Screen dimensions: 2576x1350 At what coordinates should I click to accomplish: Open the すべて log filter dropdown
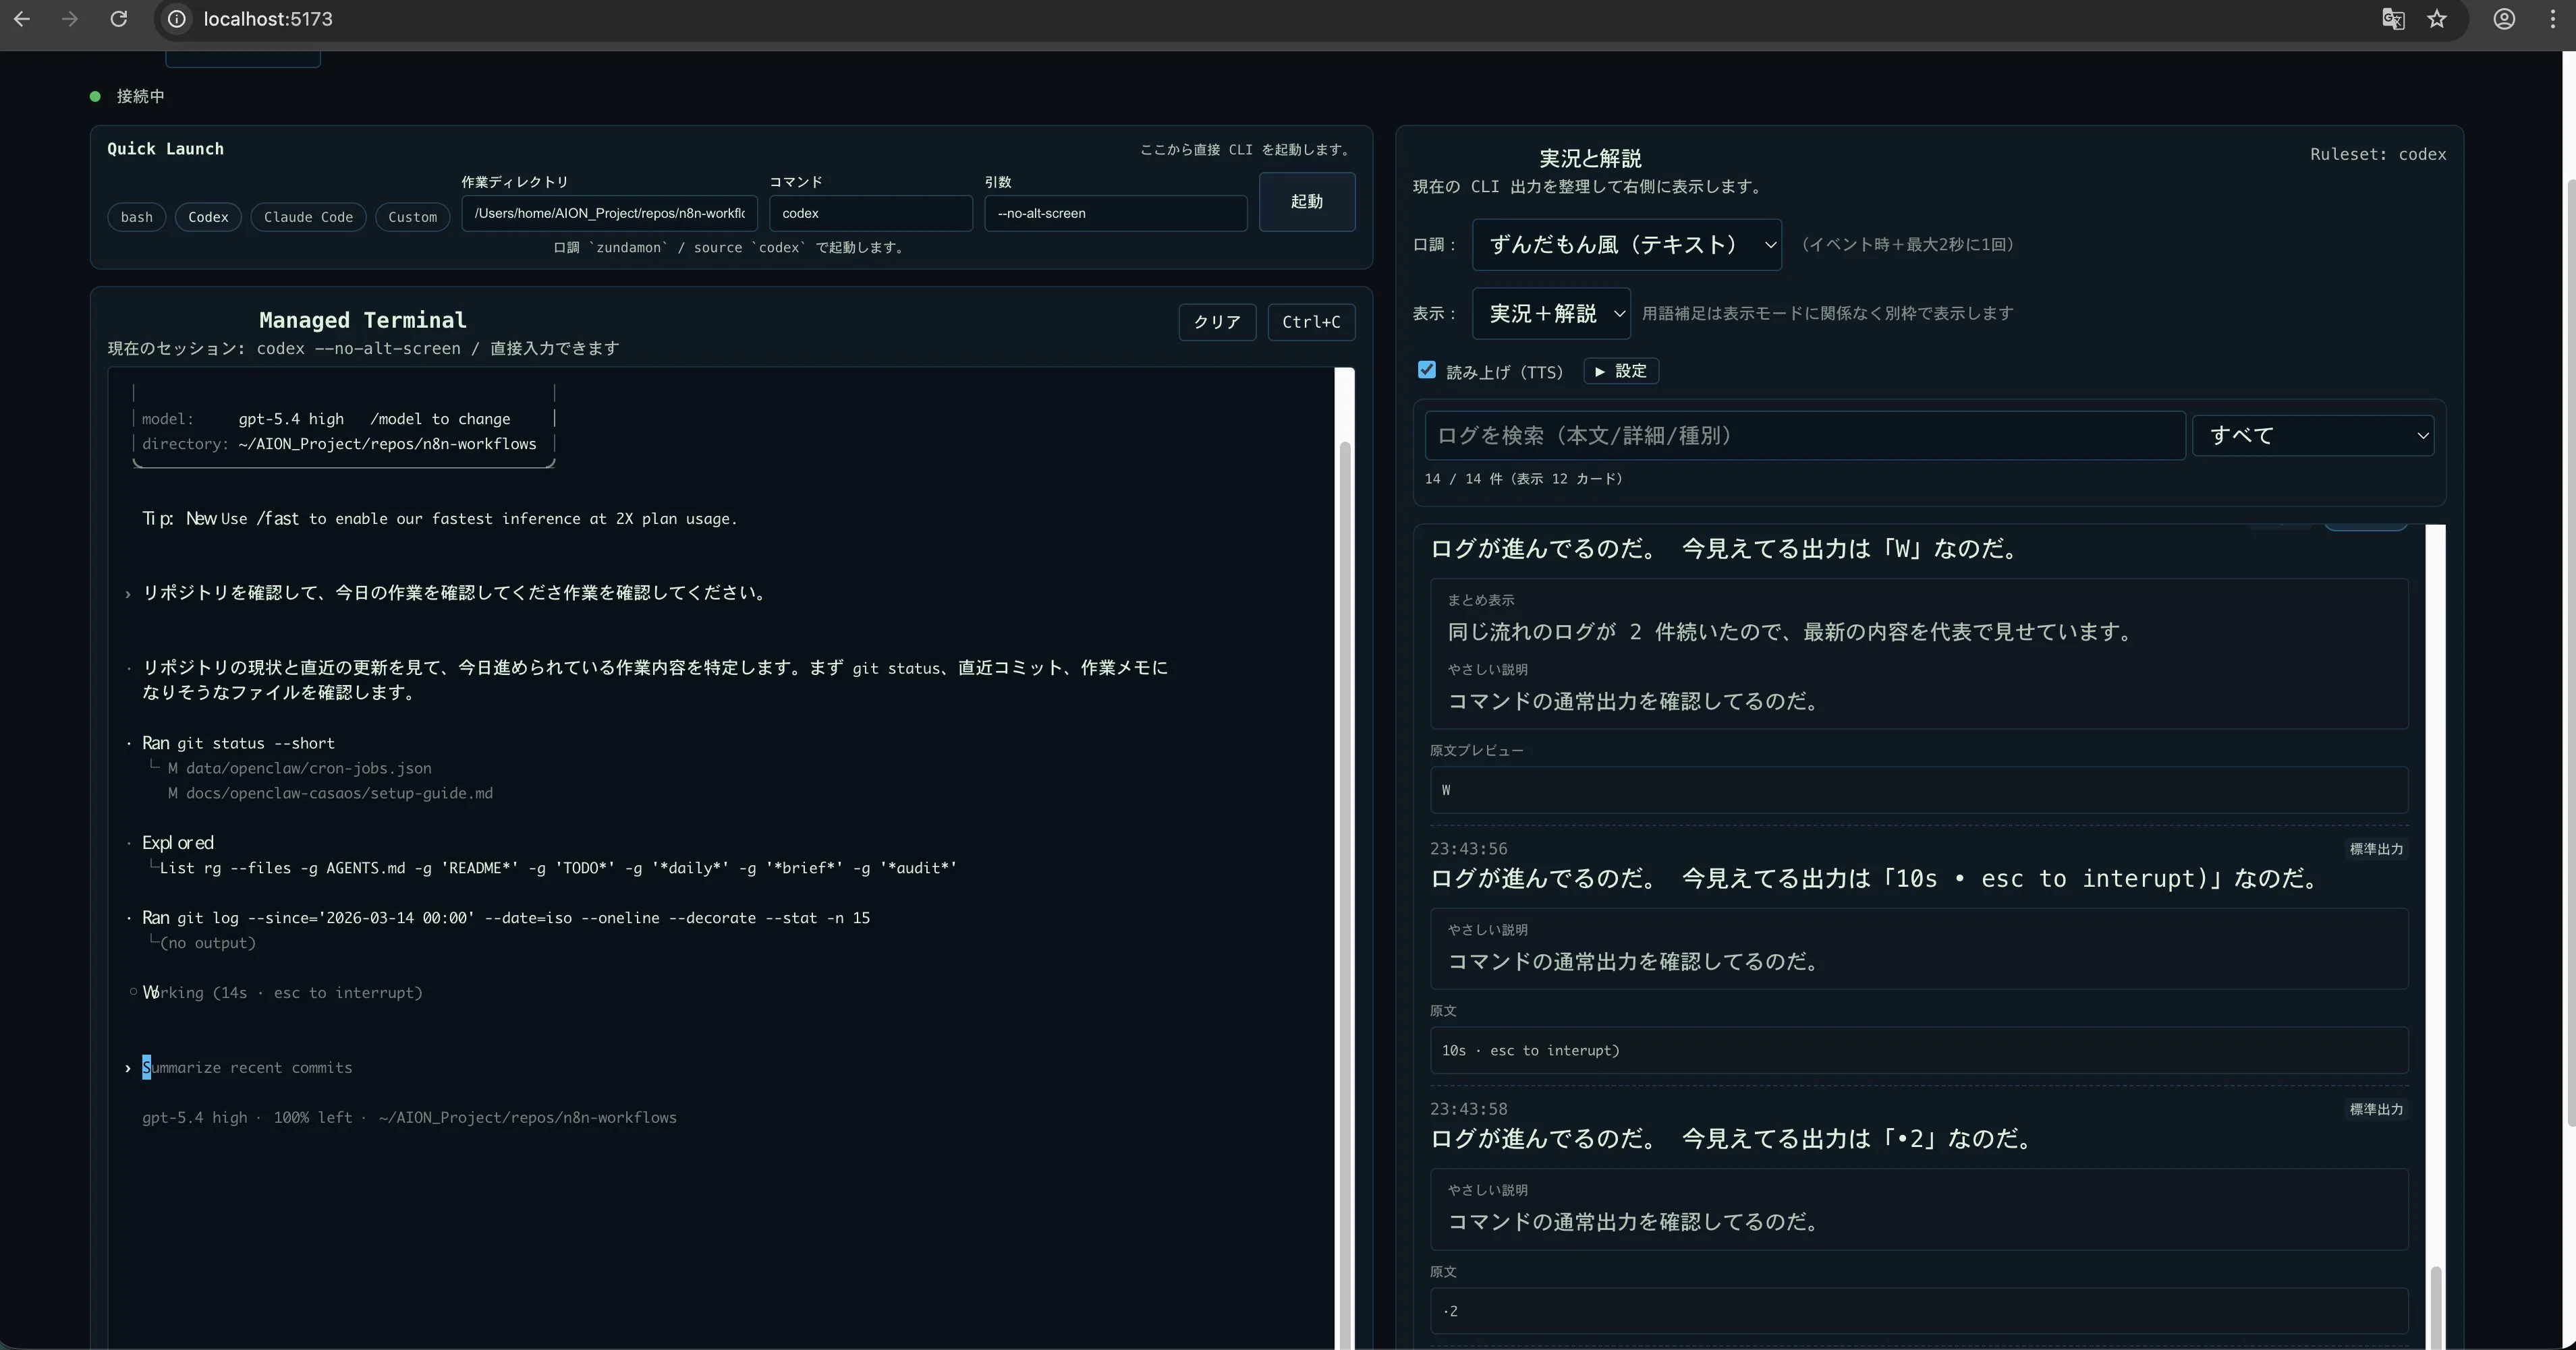(2315, 435)
